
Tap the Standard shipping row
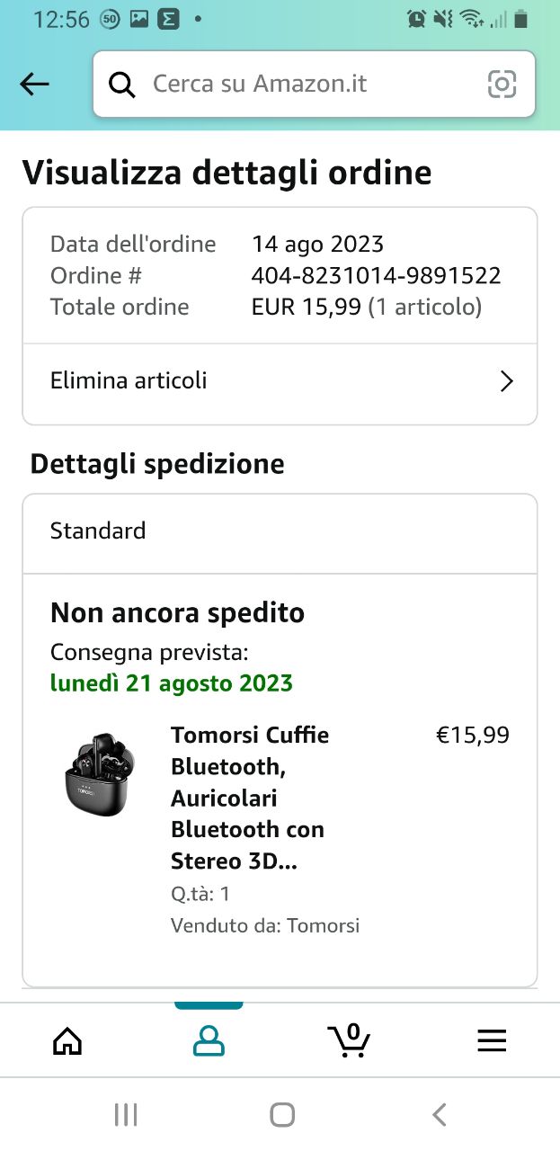pos(280,531)
